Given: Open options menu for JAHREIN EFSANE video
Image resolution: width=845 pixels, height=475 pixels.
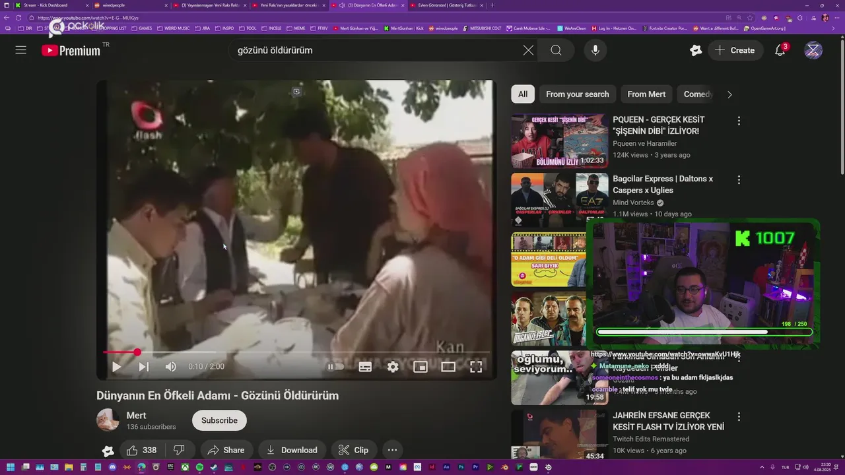Looking at the screenshot, I should point(739,417).
